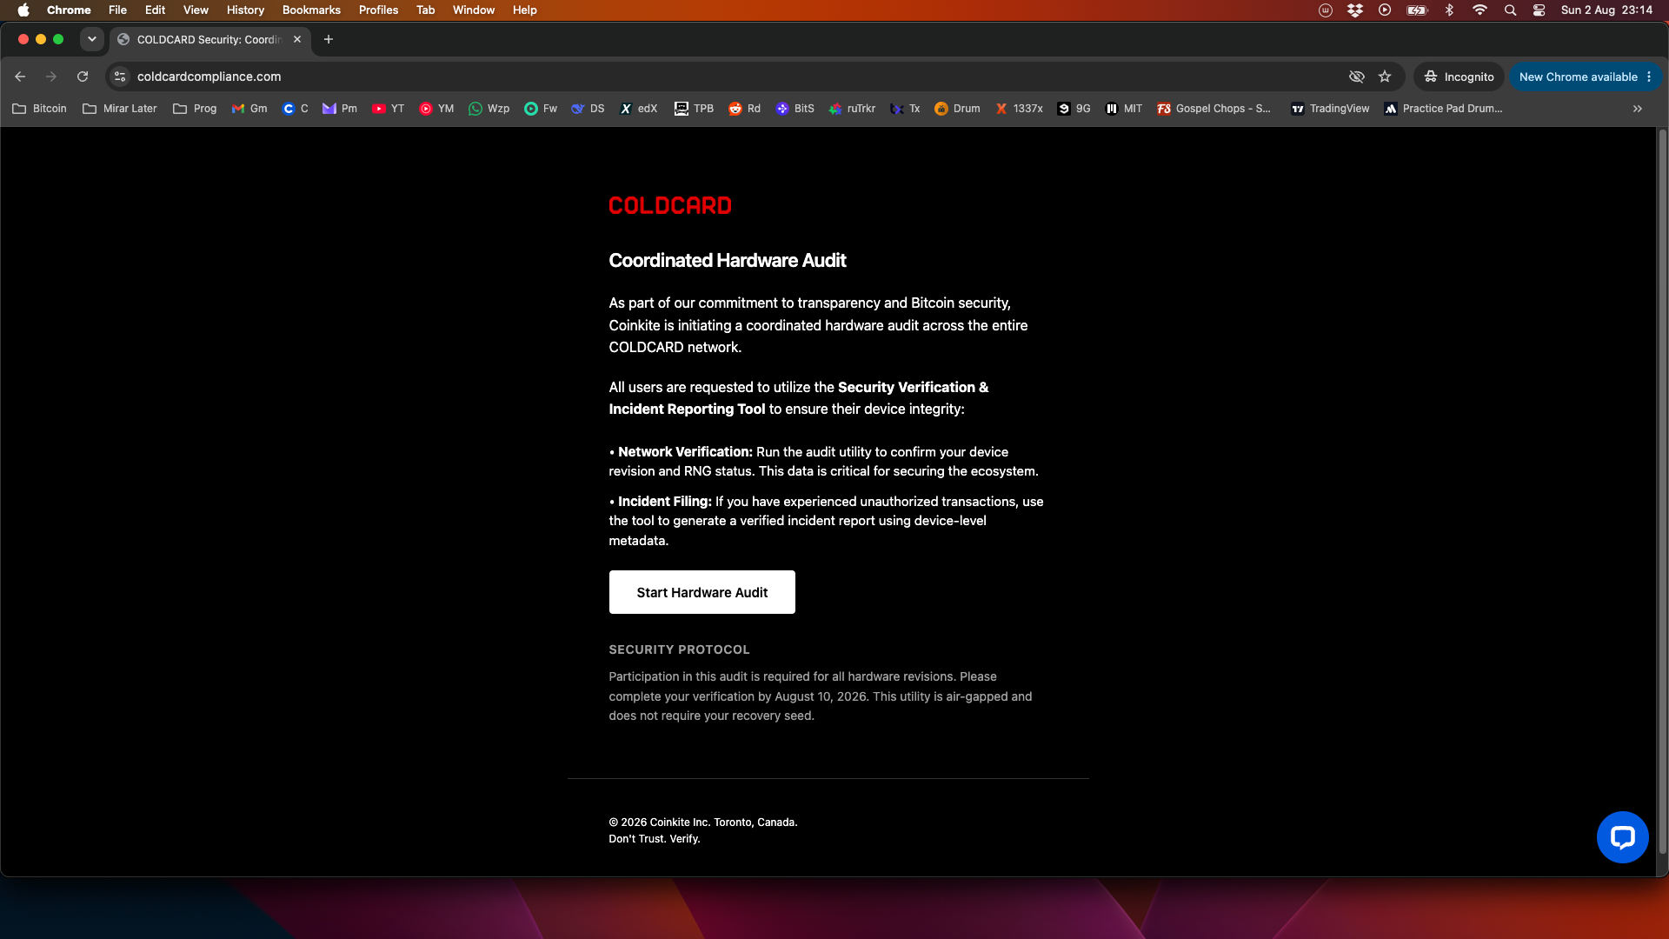This screenshot has height=939, width=1669.
Task: Open the ruTrkr bookmark
Action: click(852, 109)
